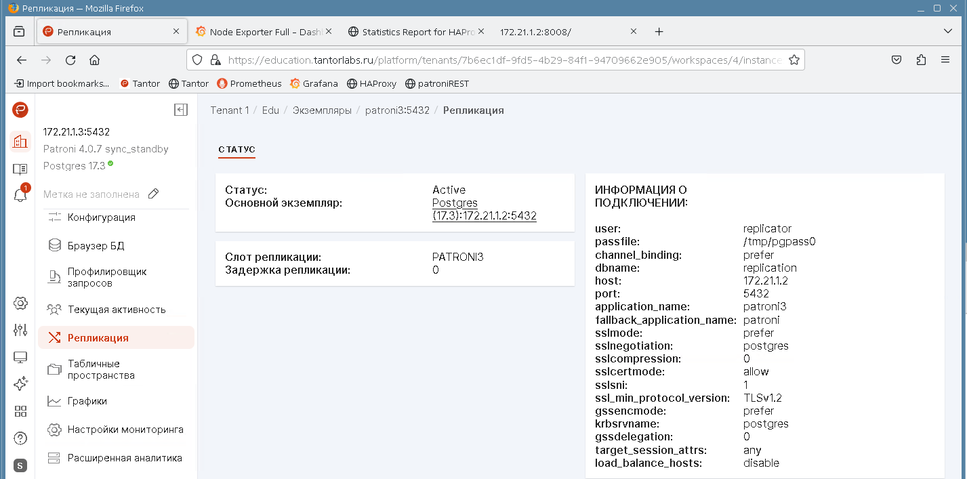Click the browser URL address field
The height and width of the screenshot is (479, 967).
[x=501, y=60]
